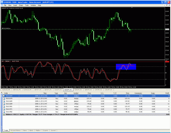Screen dimensions: 171x133
Task: Open the Help menu
Action: point(39,5)
